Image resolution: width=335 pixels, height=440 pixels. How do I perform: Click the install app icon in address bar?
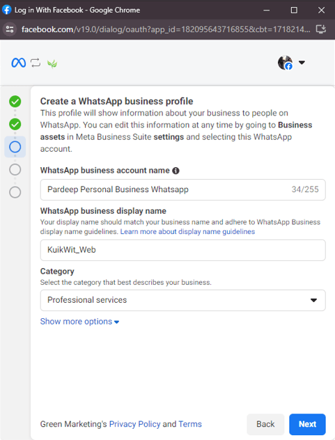coord(321,29)
